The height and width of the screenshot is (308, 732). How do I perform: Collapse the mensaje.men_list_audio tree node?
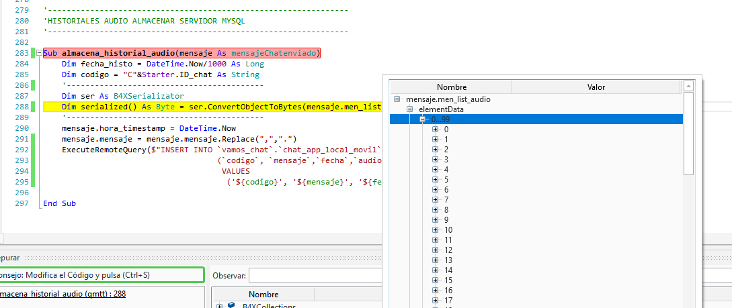coord(397,99)
